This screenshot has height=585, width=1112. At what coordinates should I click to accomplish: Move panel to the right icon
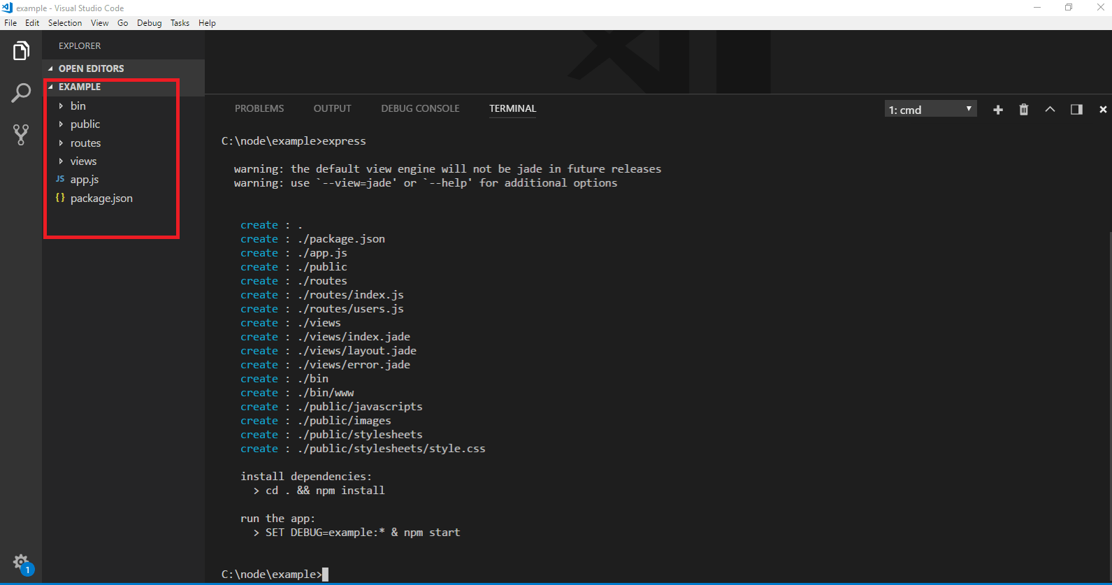coord(1076,110)
